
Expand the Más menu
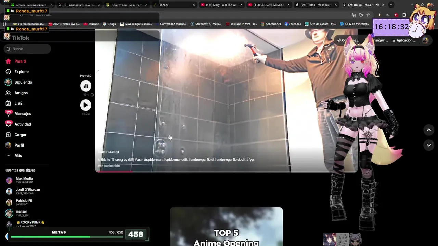[x=18, y=156]
